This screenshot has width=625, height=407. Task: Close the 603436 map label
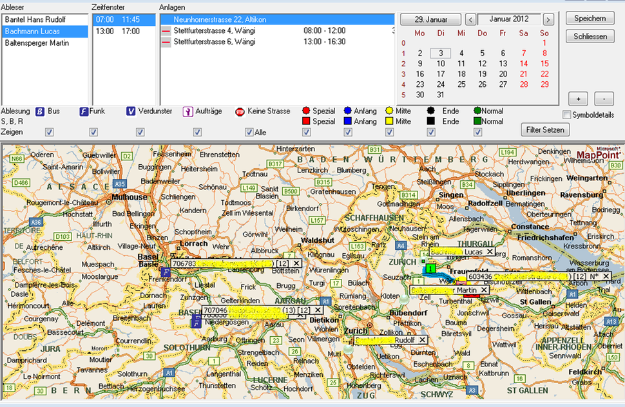coord(606,276)
